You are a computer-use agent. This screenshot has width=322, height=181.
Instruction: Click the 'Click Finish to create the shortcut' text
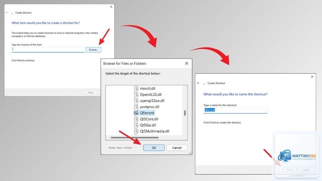click(222, 123)
